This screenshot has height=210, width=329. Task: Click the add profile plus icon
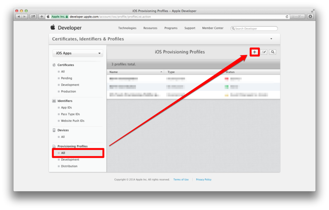pyautogui.click(x=255, y=52)
